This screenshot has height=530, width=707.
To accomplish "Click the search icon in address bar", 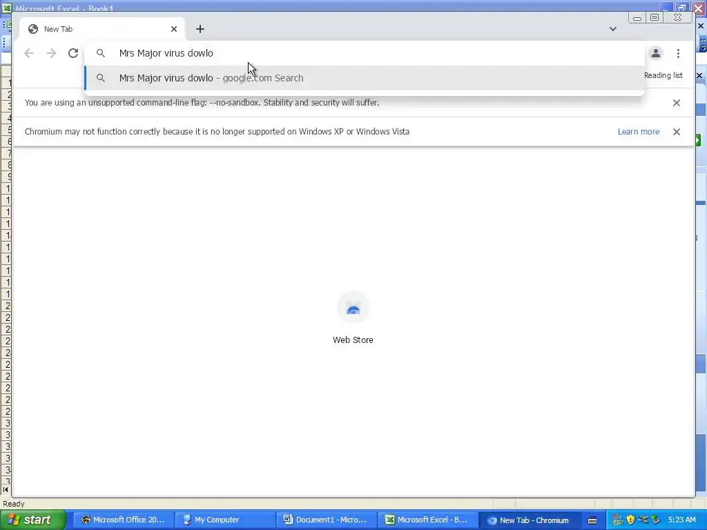I will (x=101, y=53).
